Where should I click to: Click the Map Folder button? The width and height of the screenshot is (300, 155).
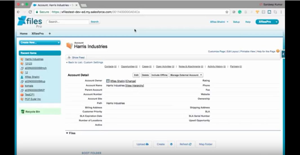(206, 144)
